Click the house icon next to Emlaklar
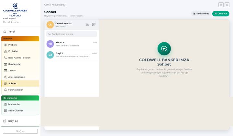The height and width of the screenshot is (136, 233). (x=6, y=51)
